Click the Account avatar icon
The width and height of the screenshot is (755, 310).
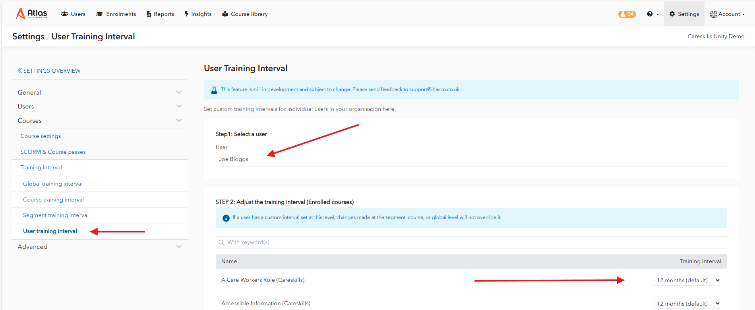click(714, 14)
